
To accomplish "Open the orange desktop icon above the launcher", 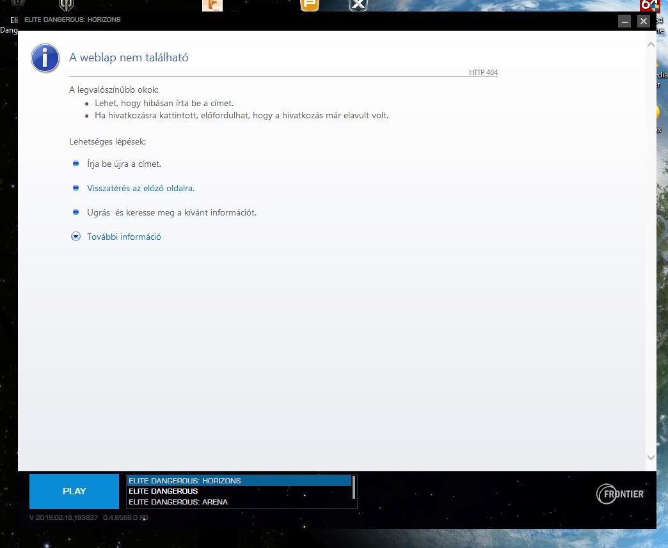I will (x=212, y=5).
